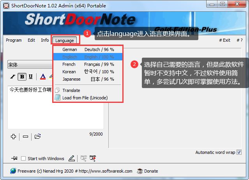
Task: Minimize the ShortDoorNote window
Action: point(212,4)
